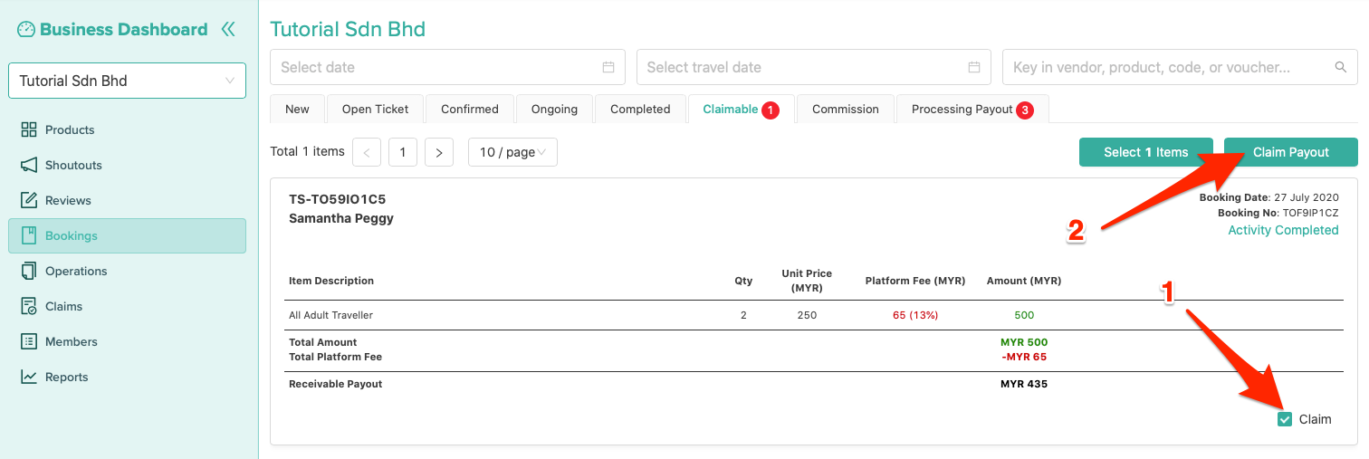Switch to the Open Ticket tab
The width and height of the screenshot is (1369, 459).
click(375, 109)
